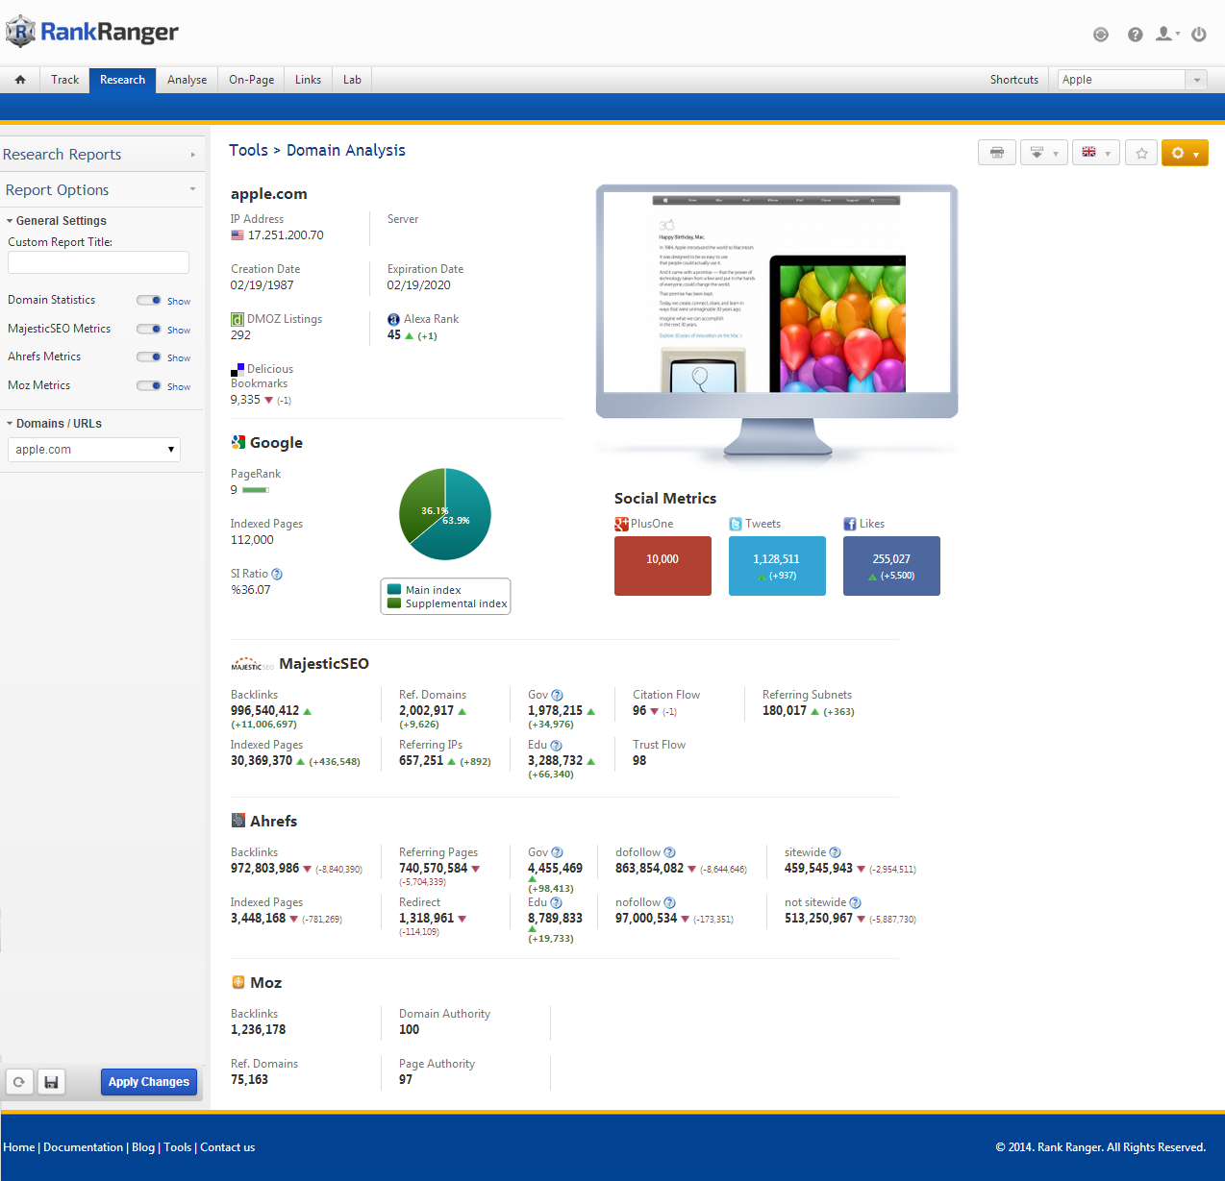Click the Supplemental index legend swatch
Screen dimensions: 1225x1181
[x=394, y=603]
